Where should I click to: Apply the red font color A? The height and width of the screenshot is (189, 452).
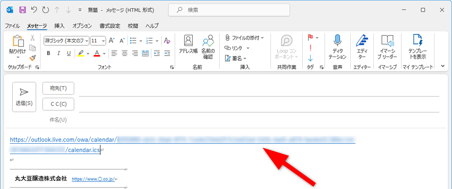pos(97,53)
